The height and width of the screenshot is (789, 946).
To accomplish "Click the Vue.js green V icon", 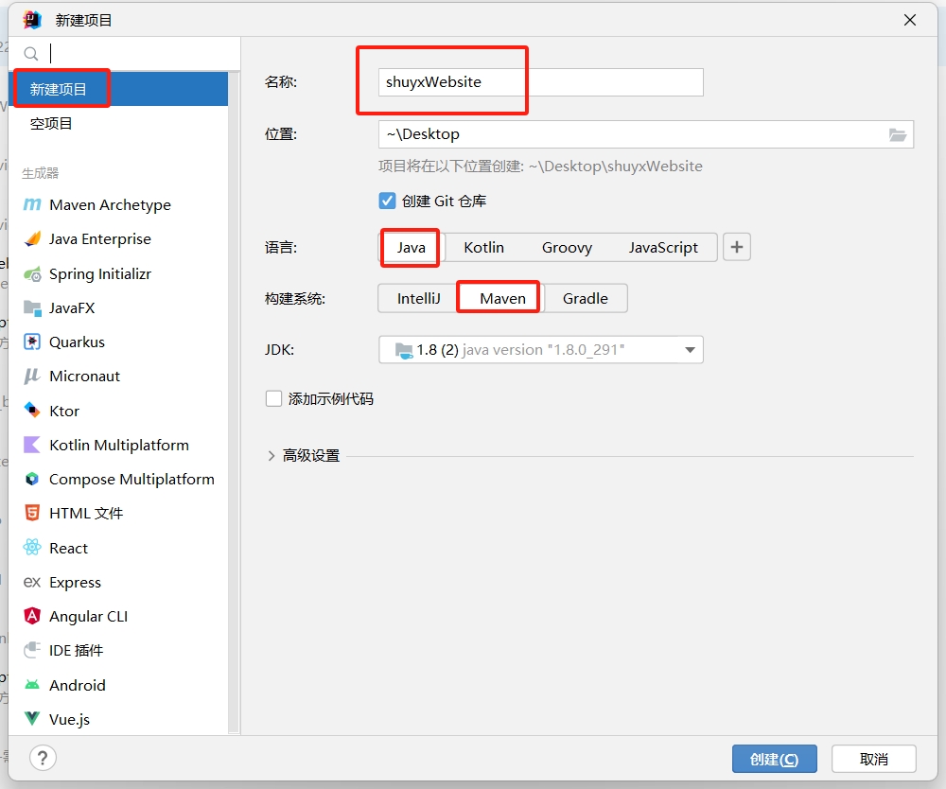I will point(32,718).
